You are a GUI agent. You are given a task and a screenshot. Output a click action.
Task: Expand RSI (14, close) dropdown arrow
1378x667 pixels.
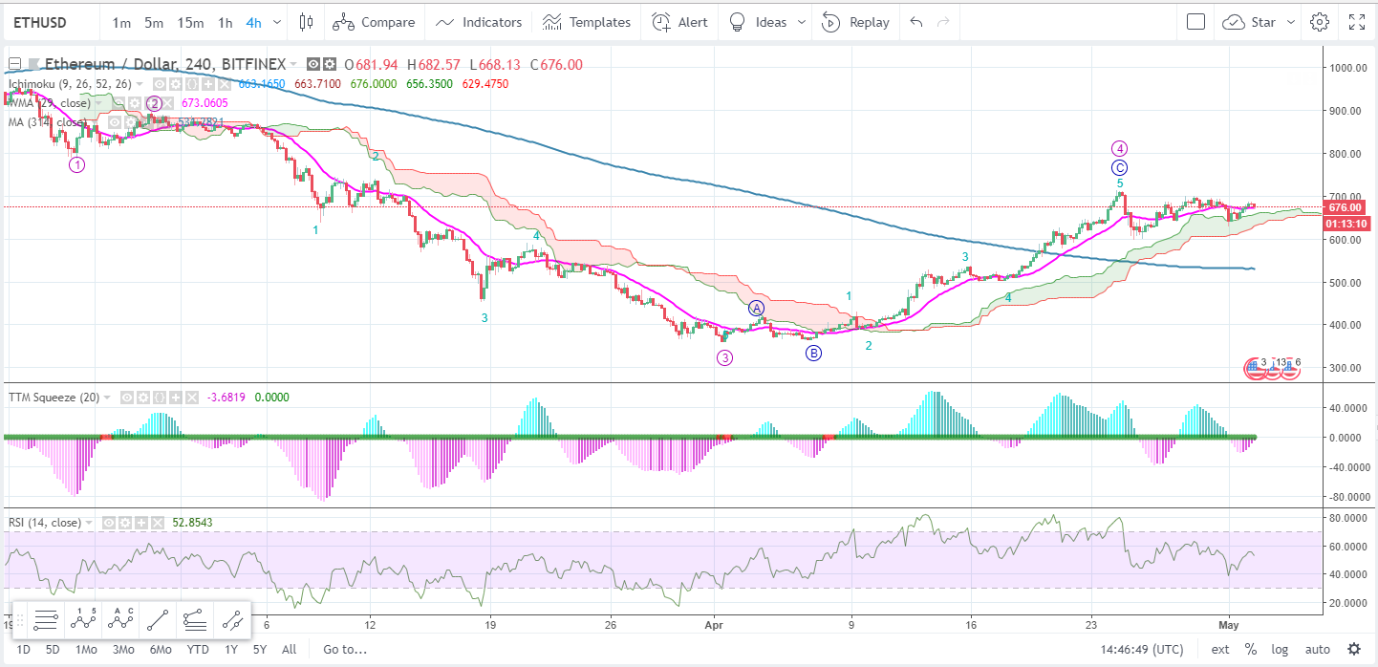pyautogui.click(x=89, y=523)
